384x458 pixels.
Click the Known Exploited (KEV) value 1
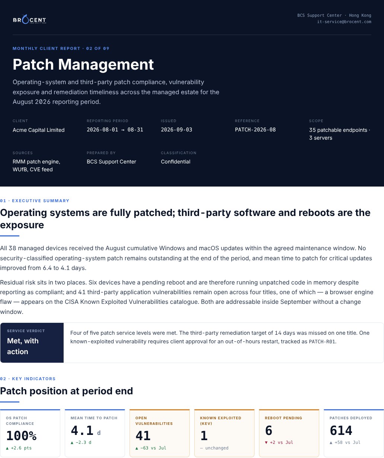click(204, 436)
